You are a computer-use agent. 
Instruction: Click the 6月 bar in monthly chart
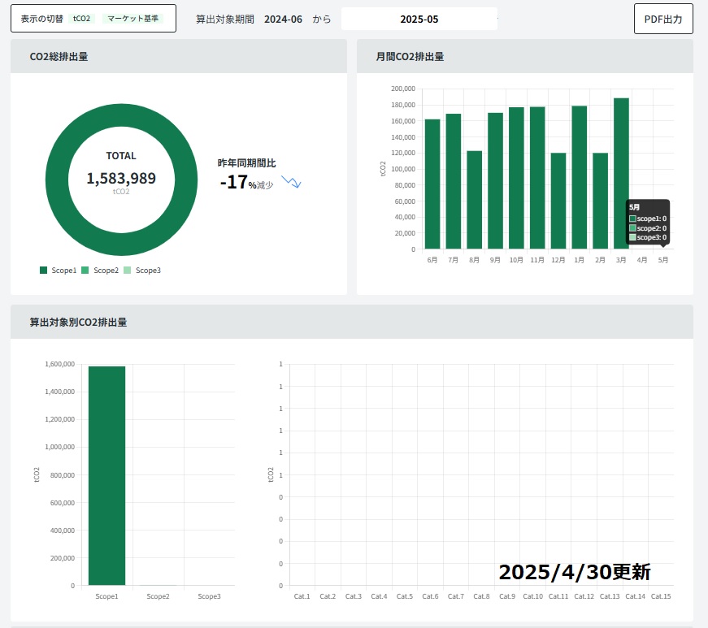click(432, 184)
